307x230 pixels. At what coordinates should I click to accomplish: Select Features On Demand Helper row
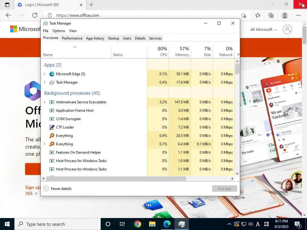tap(138, 152)
